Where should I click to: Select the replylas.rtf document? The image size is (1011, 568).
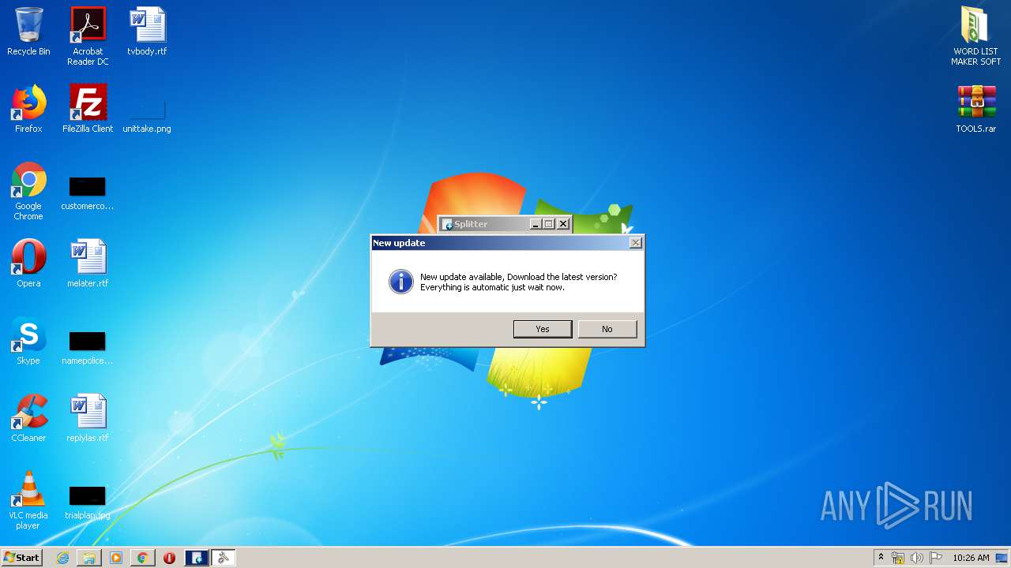pyautogui.click(x=88, y=418)
